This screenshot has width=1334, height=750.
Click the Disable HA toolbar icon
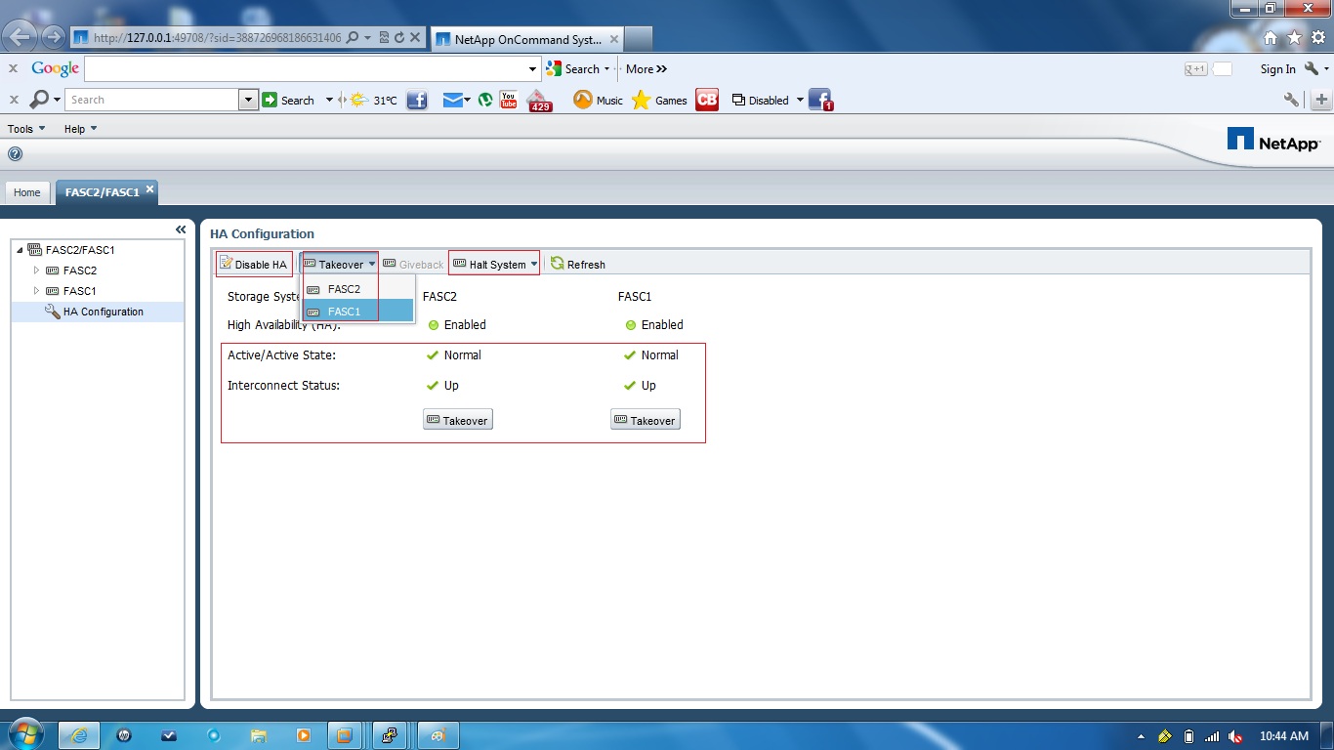[x=253, y=264]
